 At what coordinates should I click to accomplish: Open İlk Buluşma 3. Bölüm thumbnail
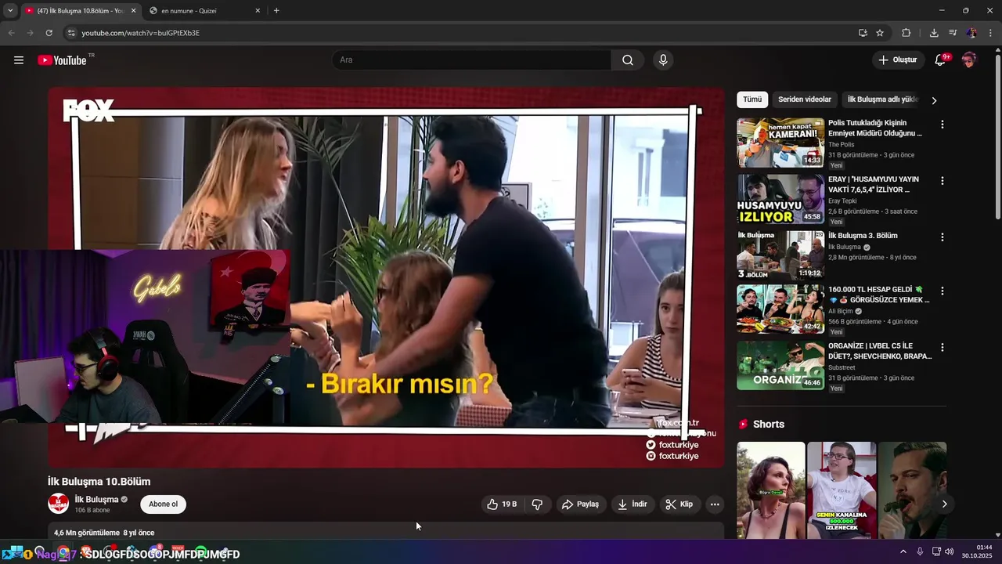tap(780, 255)
